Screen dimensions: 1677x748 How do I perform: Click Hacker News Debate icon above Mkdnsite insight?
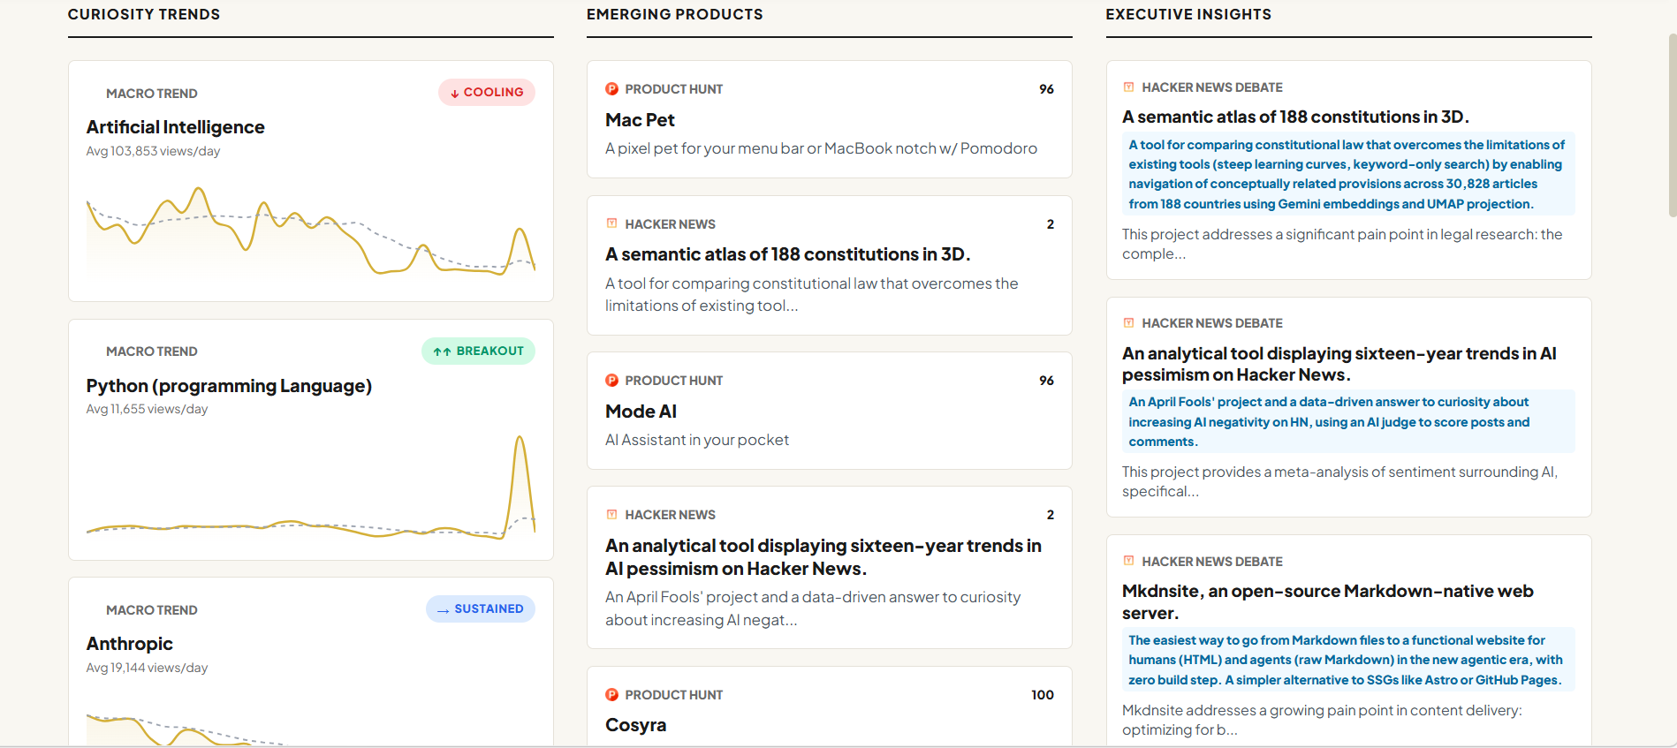1128,562
